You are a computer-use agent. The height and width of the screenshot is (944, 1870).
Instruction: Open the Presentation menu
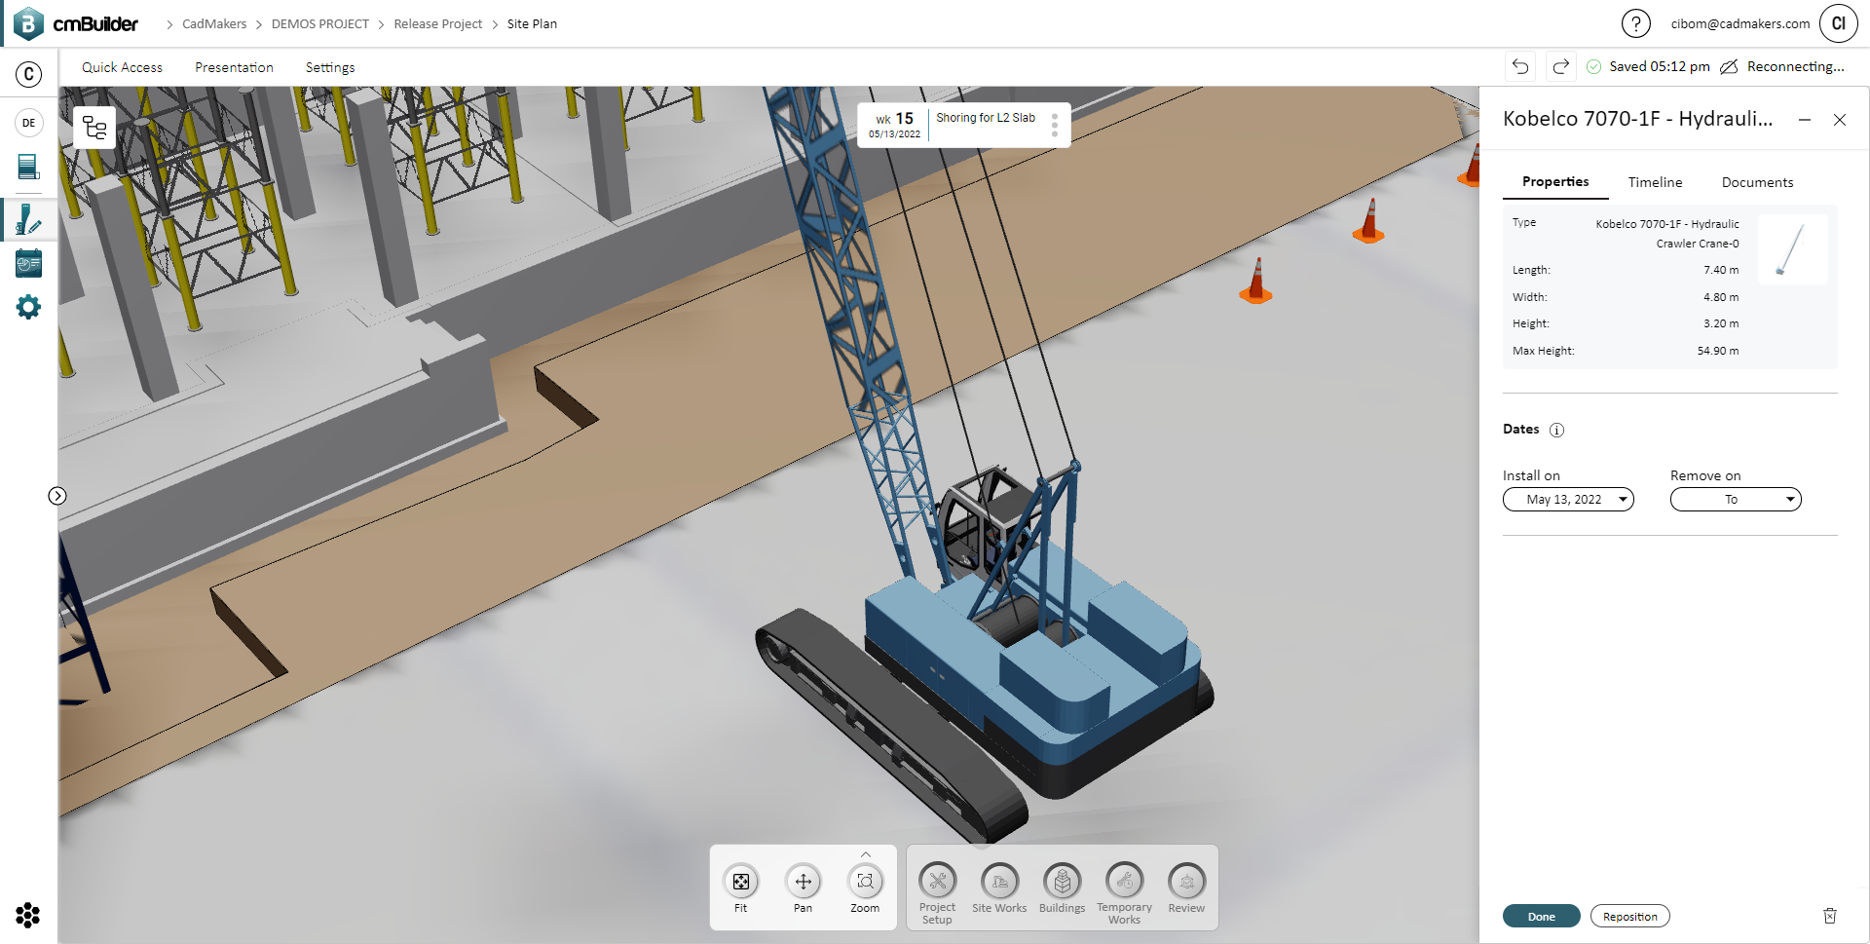tap(234, 67)
